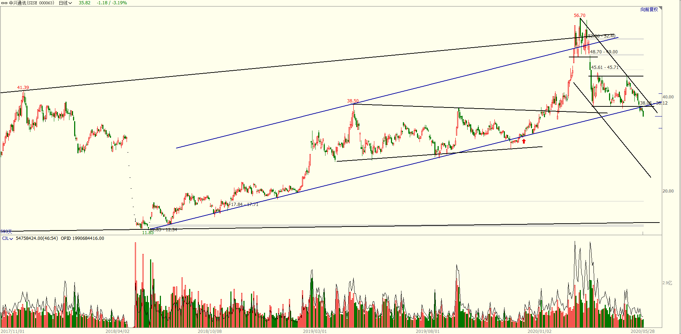
Task: Click the gray corner triangle at chart top-right
Action: coord(661,8)
